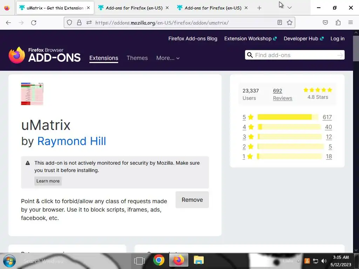The width and height of the screenshot is (359, 269).
Task: Open a new tab
Action: click(x=259, y=8)
